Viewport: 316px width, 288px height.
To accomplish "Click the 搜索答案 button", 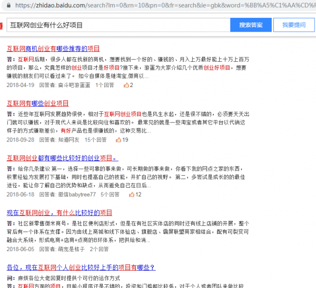I will (x=251, y=25).
